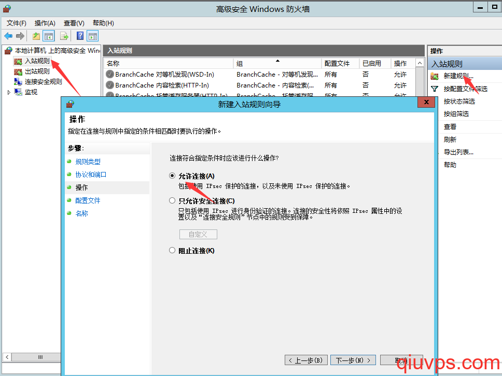Open the 查看 submenu in the actions pane

pyautogui.click(x=450, y=126)
